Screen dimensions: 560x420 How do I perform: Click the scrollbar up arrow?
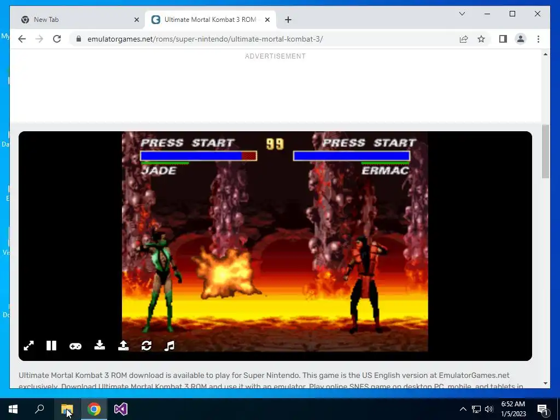[x=545, y=54]
